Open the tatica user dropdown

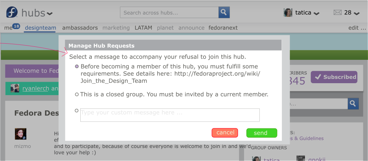[317, 13]
